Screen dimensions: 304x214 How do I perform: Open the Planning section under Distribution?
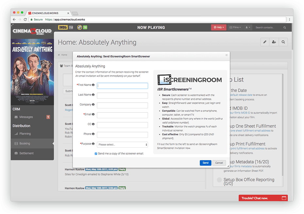[x=17, y=134]
